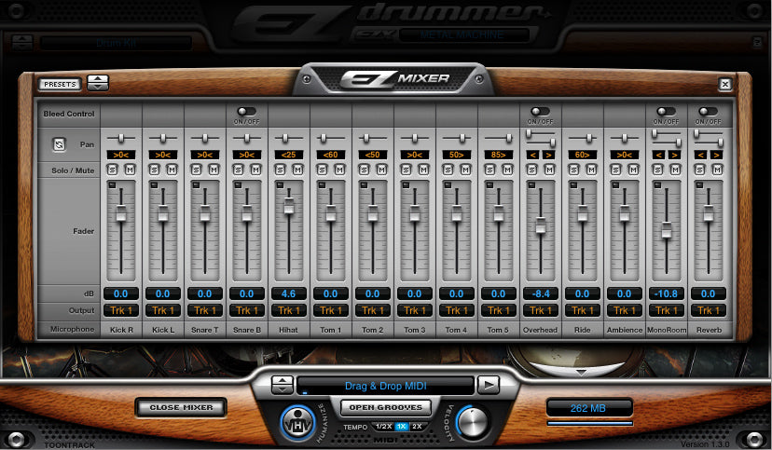Viewport: 772px width, 450px height.
Task: Toggle Reverb bleed control on/off switch
Action: pyautogui.click(x=708, y=112)
